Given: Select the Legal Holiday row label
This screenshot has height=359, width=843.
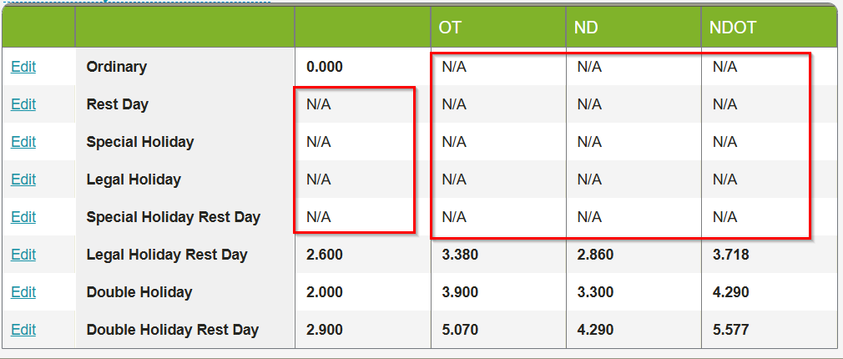Looking at the screenshot, I should tap(134, 179).
